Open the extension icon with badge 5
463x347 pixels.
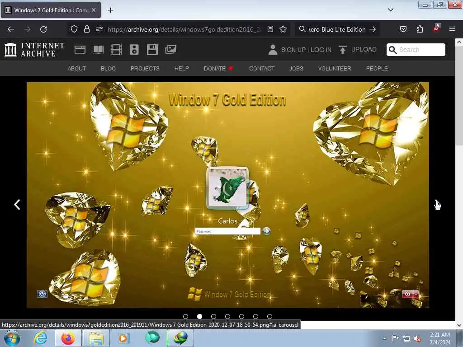click(436, 28)
